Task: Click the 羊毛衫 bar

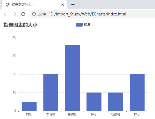Action: click(51, 93)
